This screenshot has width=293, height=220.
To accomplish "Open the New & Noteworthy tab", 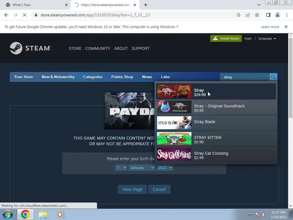I will coord(58,77).
